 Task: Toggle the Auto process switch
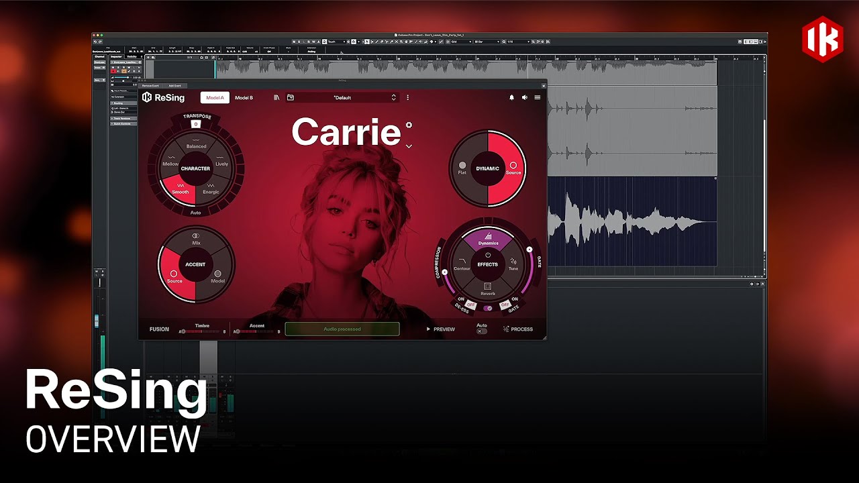[x=482, y=331]
